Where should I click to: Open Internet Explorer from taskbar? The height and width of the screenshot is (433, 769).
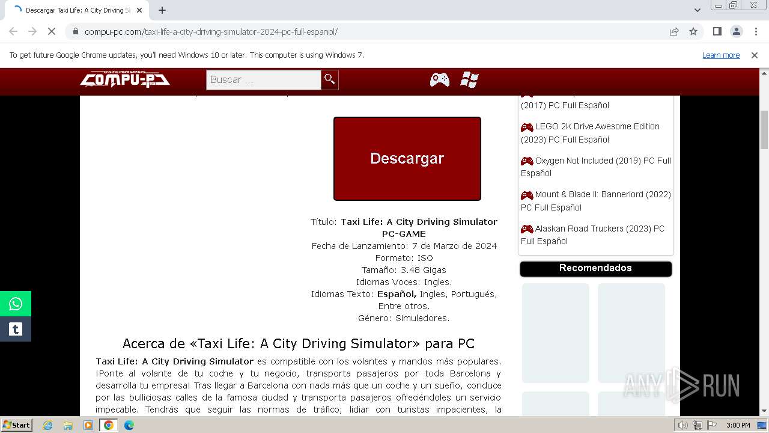point(48,425)
